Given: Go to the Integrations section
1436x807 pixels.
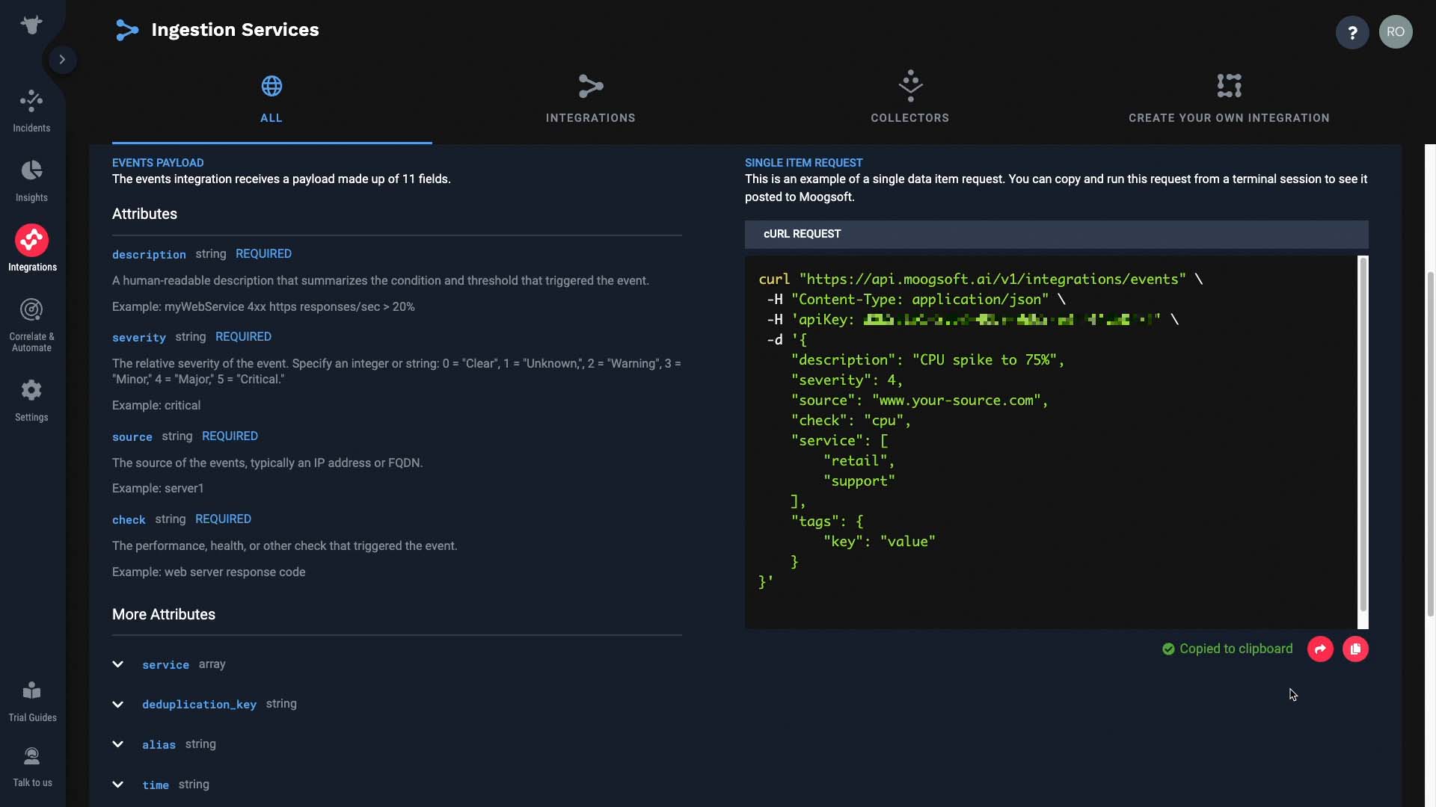Looking at the screenshot, I should (31, 248).
